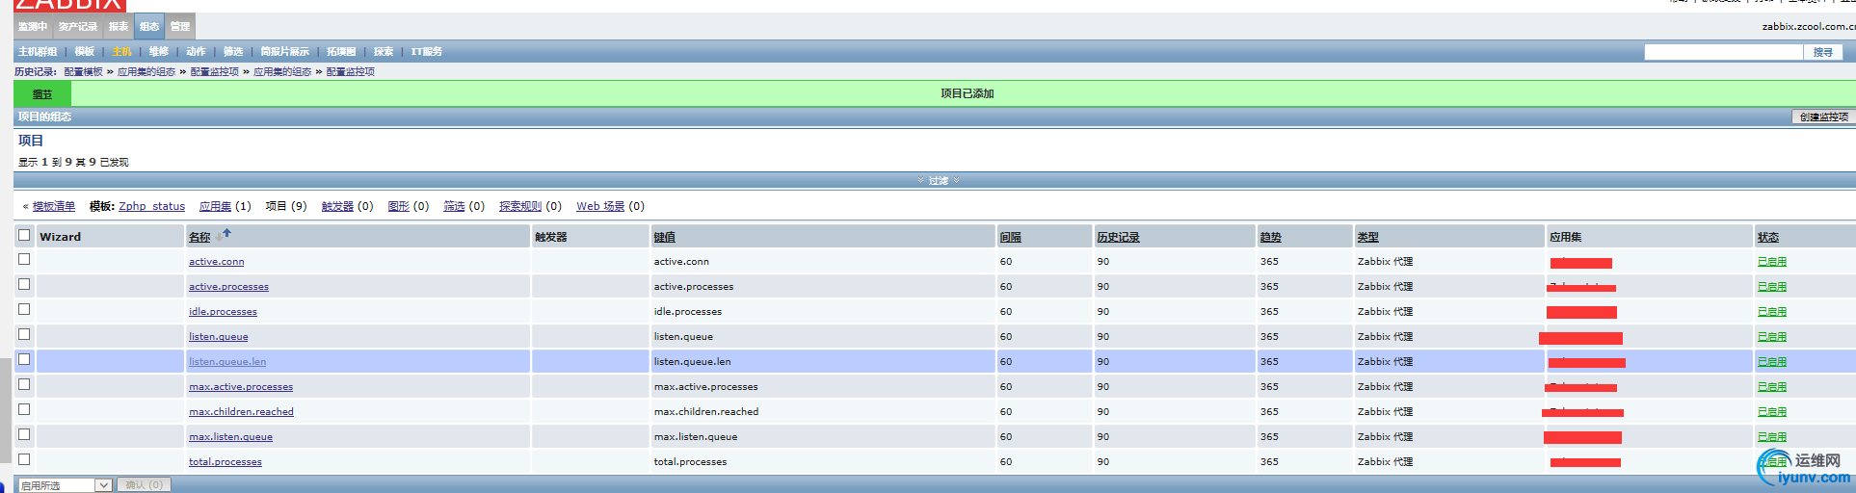Open the idle.processes item link
Screen dimensions: 1856x493
coord(223,311)
